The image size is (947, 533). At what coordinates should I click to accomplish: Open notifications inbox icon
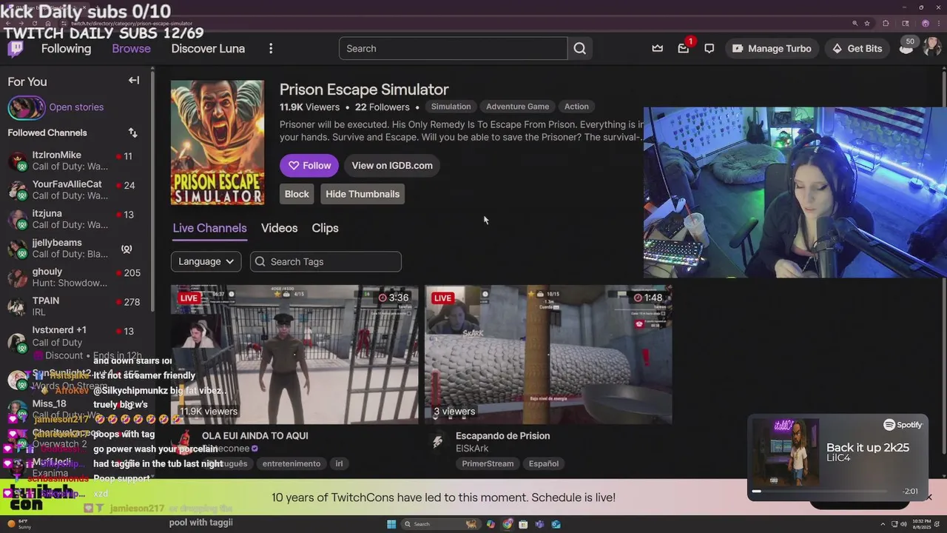684,48
